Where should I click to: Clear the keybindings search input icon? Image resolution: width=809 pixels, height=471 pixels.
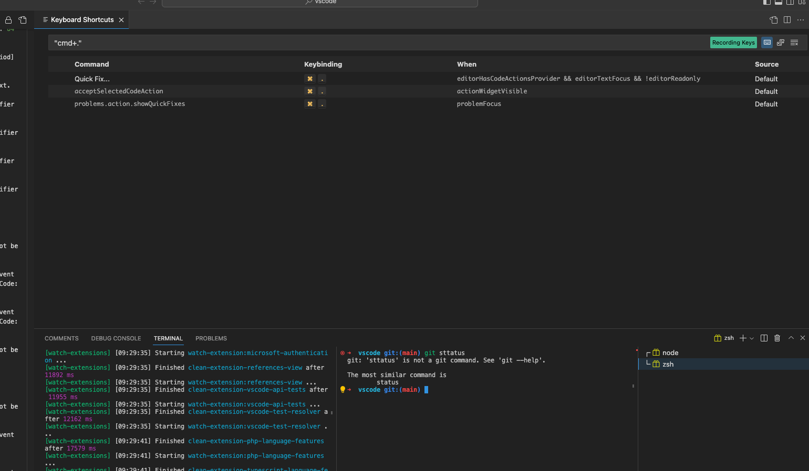point(794,42)
